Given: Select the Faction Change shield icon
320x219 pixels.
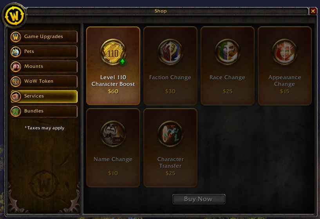Looking at the screenshot, I should point(170,52).
